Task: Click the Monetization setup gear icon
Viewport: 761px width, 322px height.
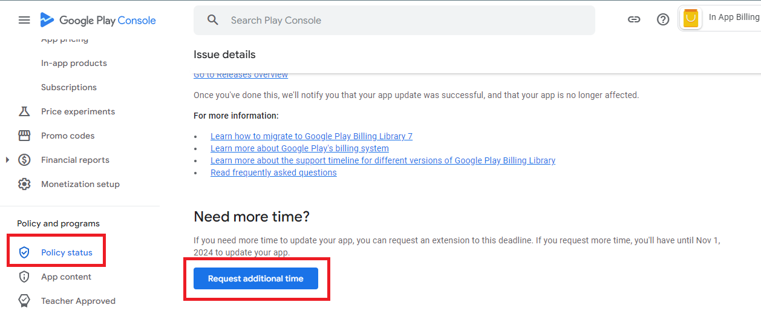Action: point(24,184)
